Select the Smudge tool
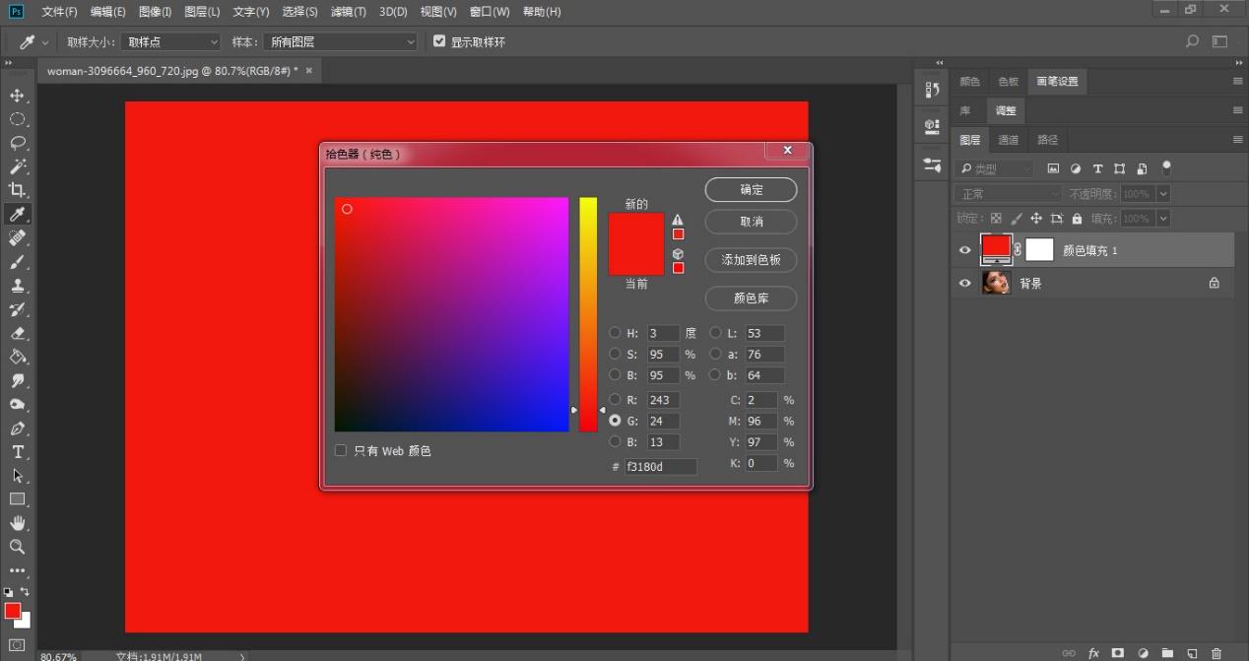 [x=17, y=380]
